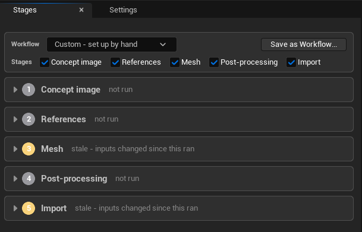
Task: Click 'not run' status beside Concept image
Action: tap(121, 90)
